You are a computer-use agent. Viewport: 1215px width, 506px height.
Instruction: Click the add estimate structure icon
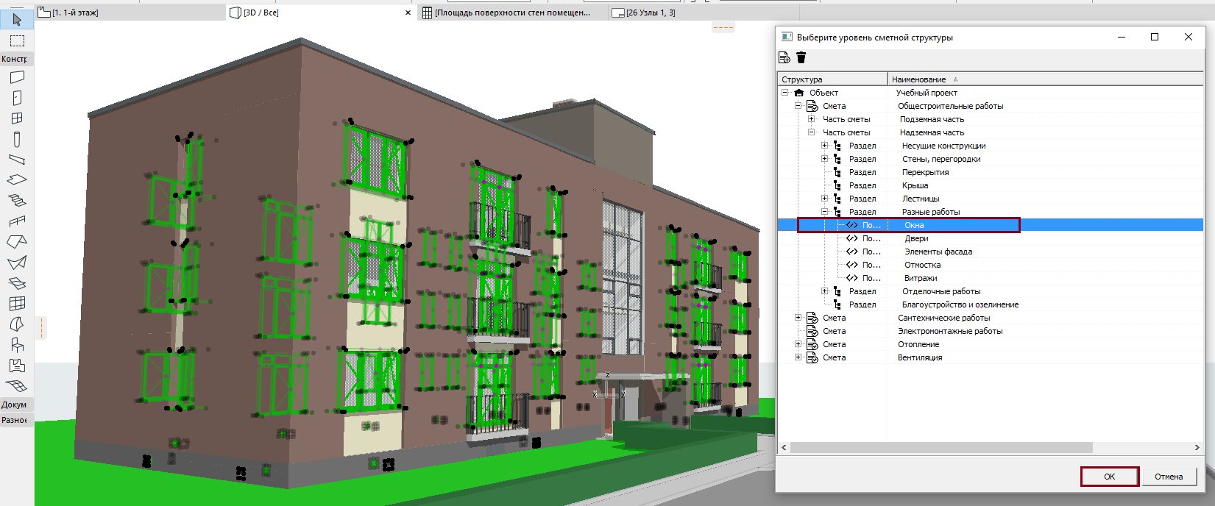coord(784,57)
